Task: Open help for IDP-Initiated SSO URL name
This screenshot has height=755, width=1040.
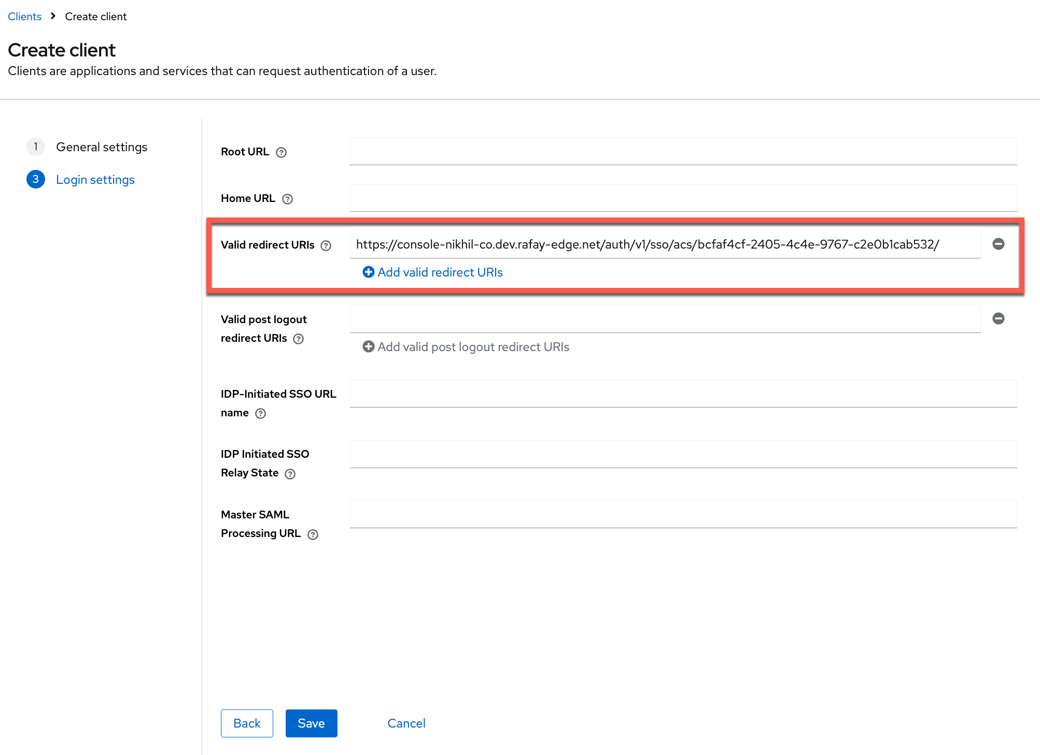Action: point(260,413)
